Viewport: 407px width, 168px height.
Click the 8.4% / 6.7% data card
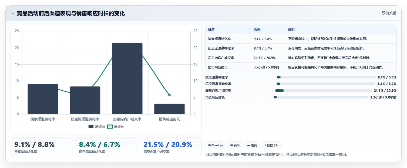(x=106, y=147)
